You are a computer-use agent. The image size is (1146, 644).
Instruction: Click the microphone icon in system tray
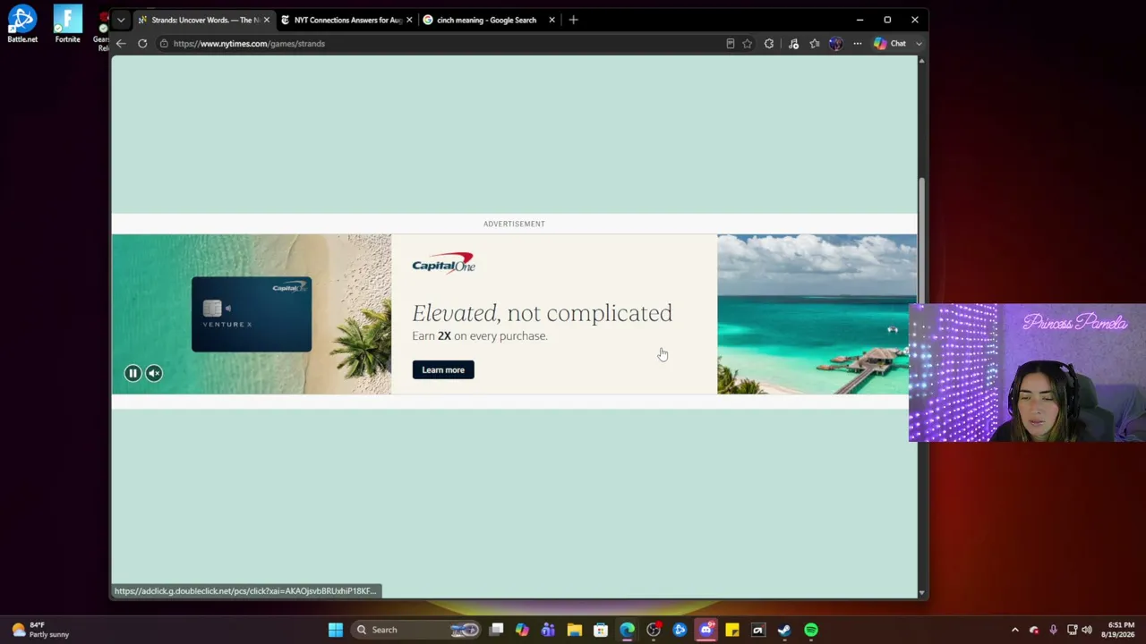[1053, 630]
